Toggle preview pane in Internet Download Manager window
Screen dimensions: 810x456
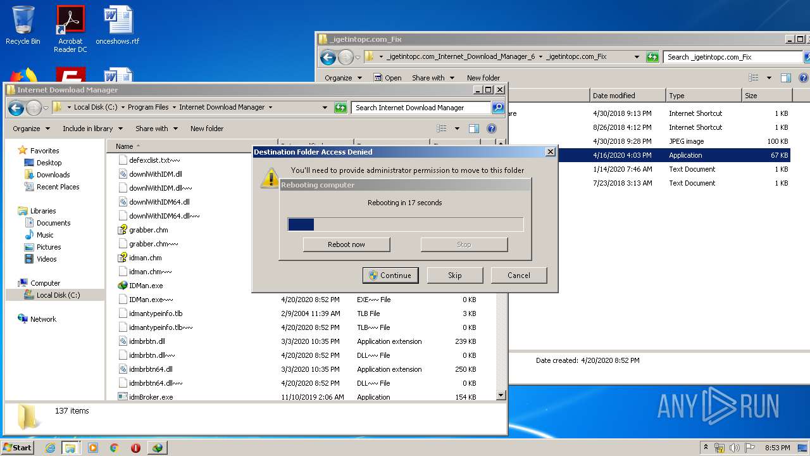click(474, 129)
